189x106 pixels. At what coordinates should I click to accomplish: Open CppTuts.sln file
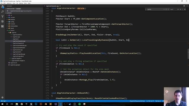14,63
